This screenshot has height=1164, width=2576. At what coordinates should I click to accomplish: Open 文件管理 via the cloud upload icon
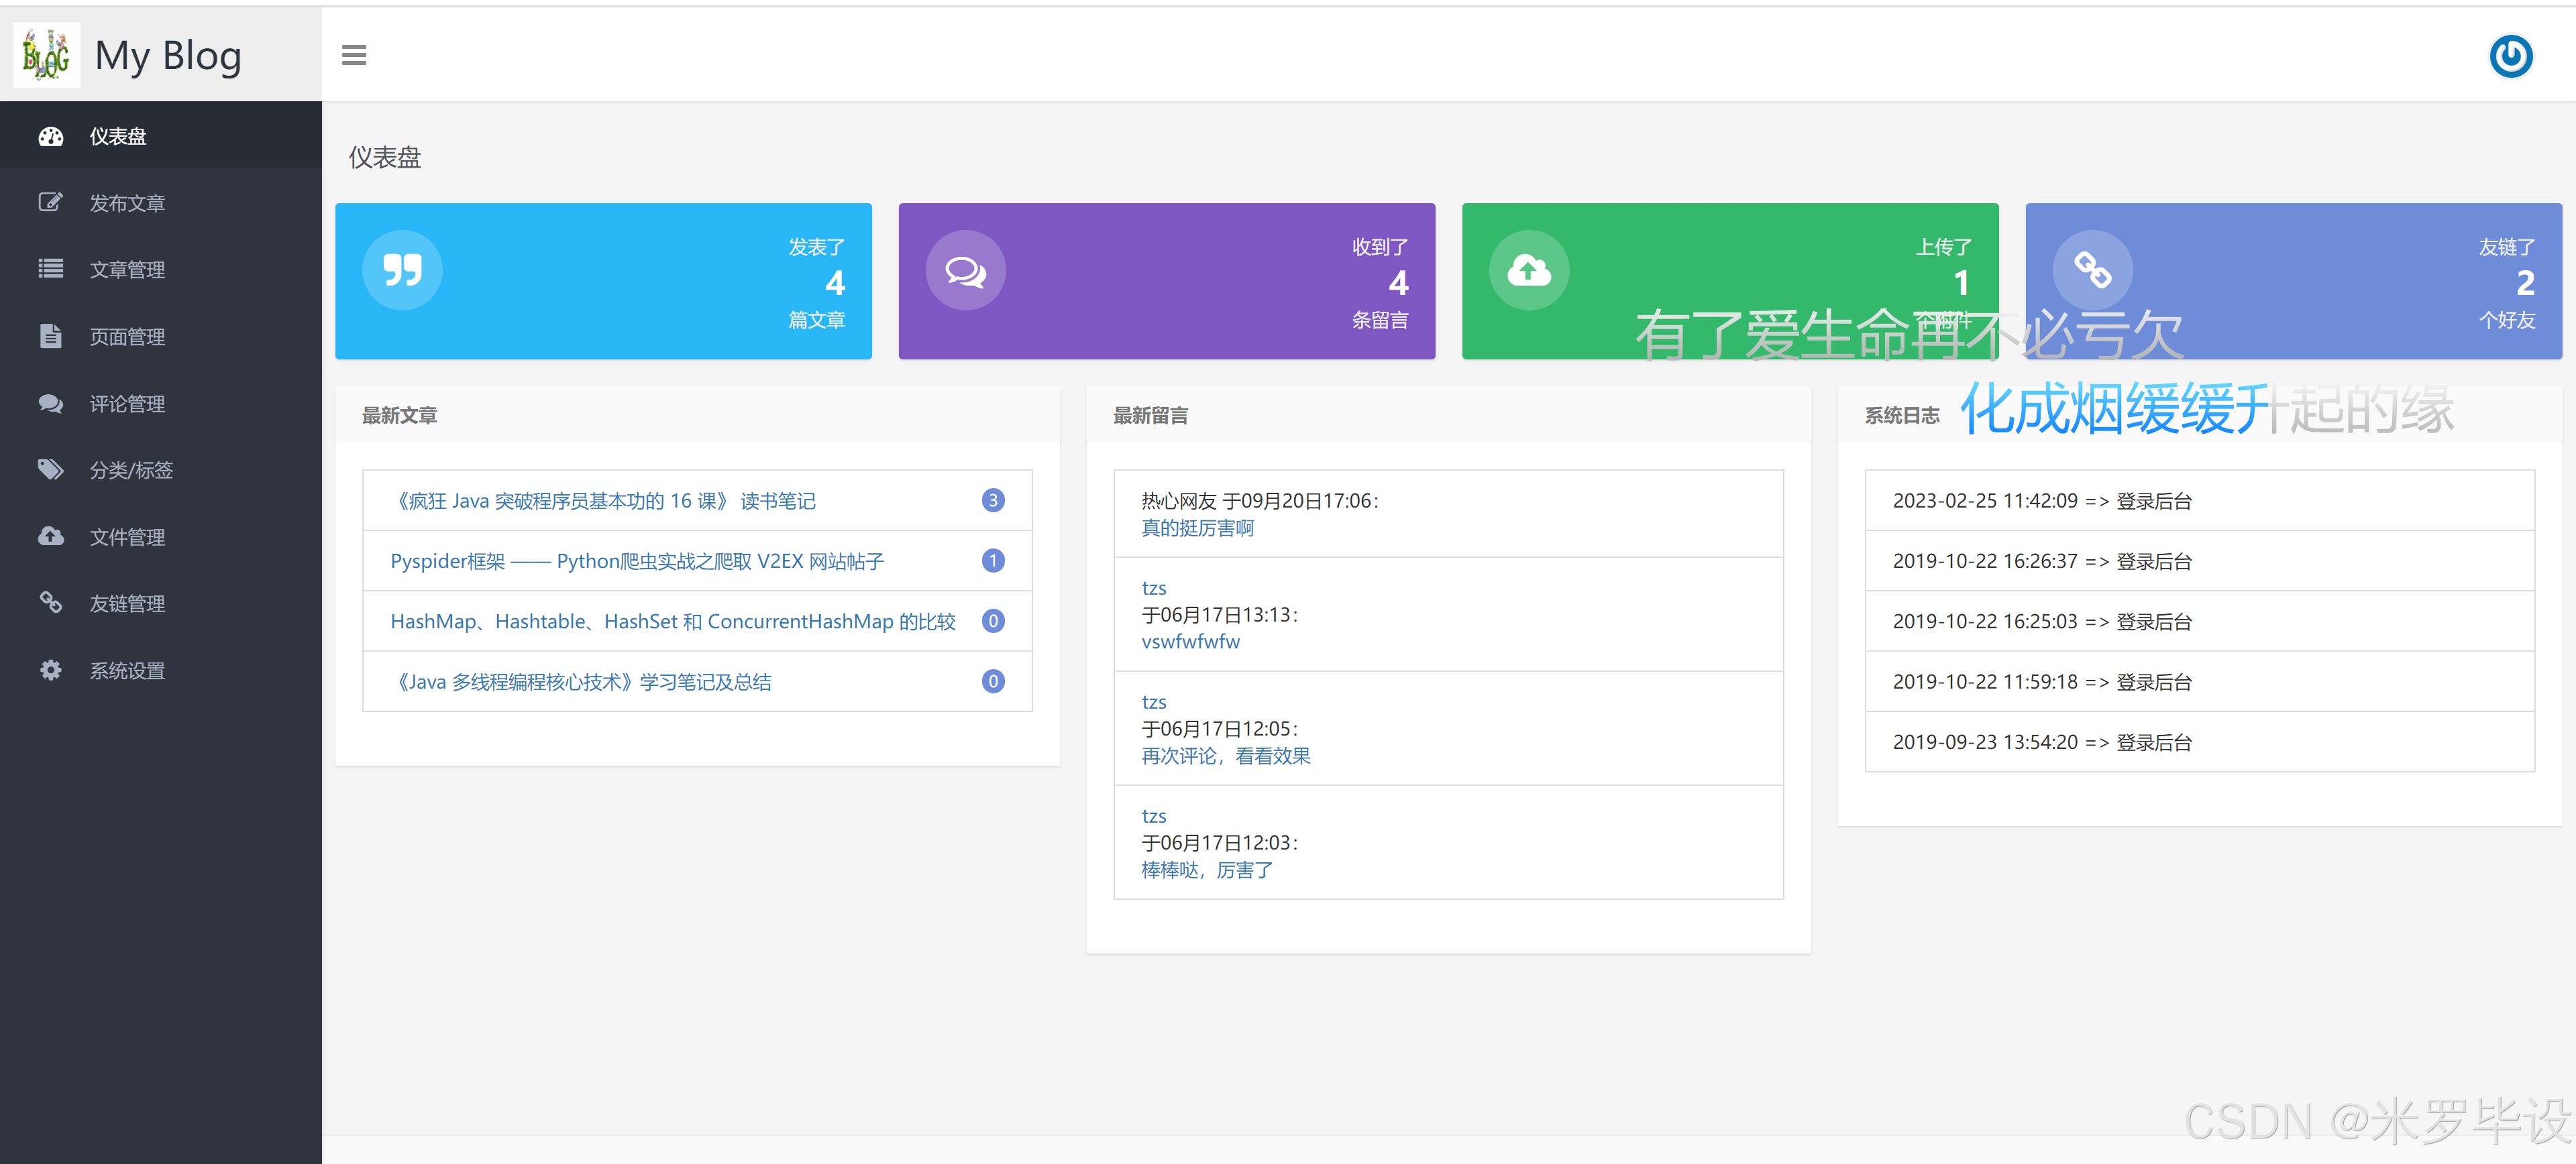tap(50, 536)
